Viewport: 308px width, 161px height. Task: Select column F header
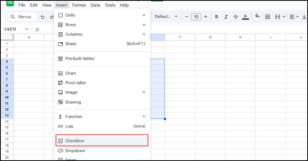click(x=180, y=37)
